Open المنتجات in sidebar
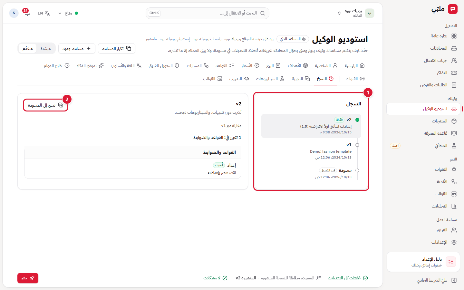The image size is (464, 290). [x=423, y=121]
